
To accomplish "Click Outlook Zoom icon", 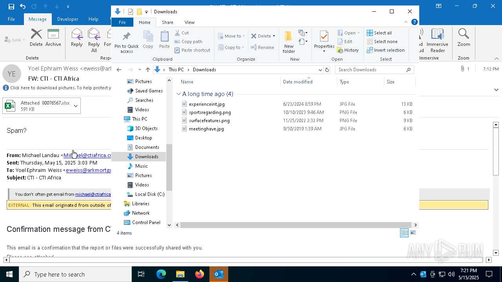I will [x=464, y=34].
